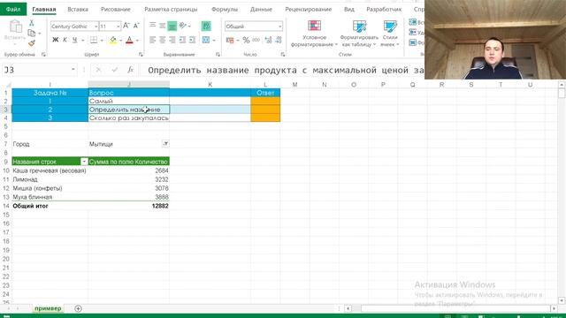Viewport: 566px width, 318px height.
Task: Select the Format Painter brush icon
Action: click(32, 43)
